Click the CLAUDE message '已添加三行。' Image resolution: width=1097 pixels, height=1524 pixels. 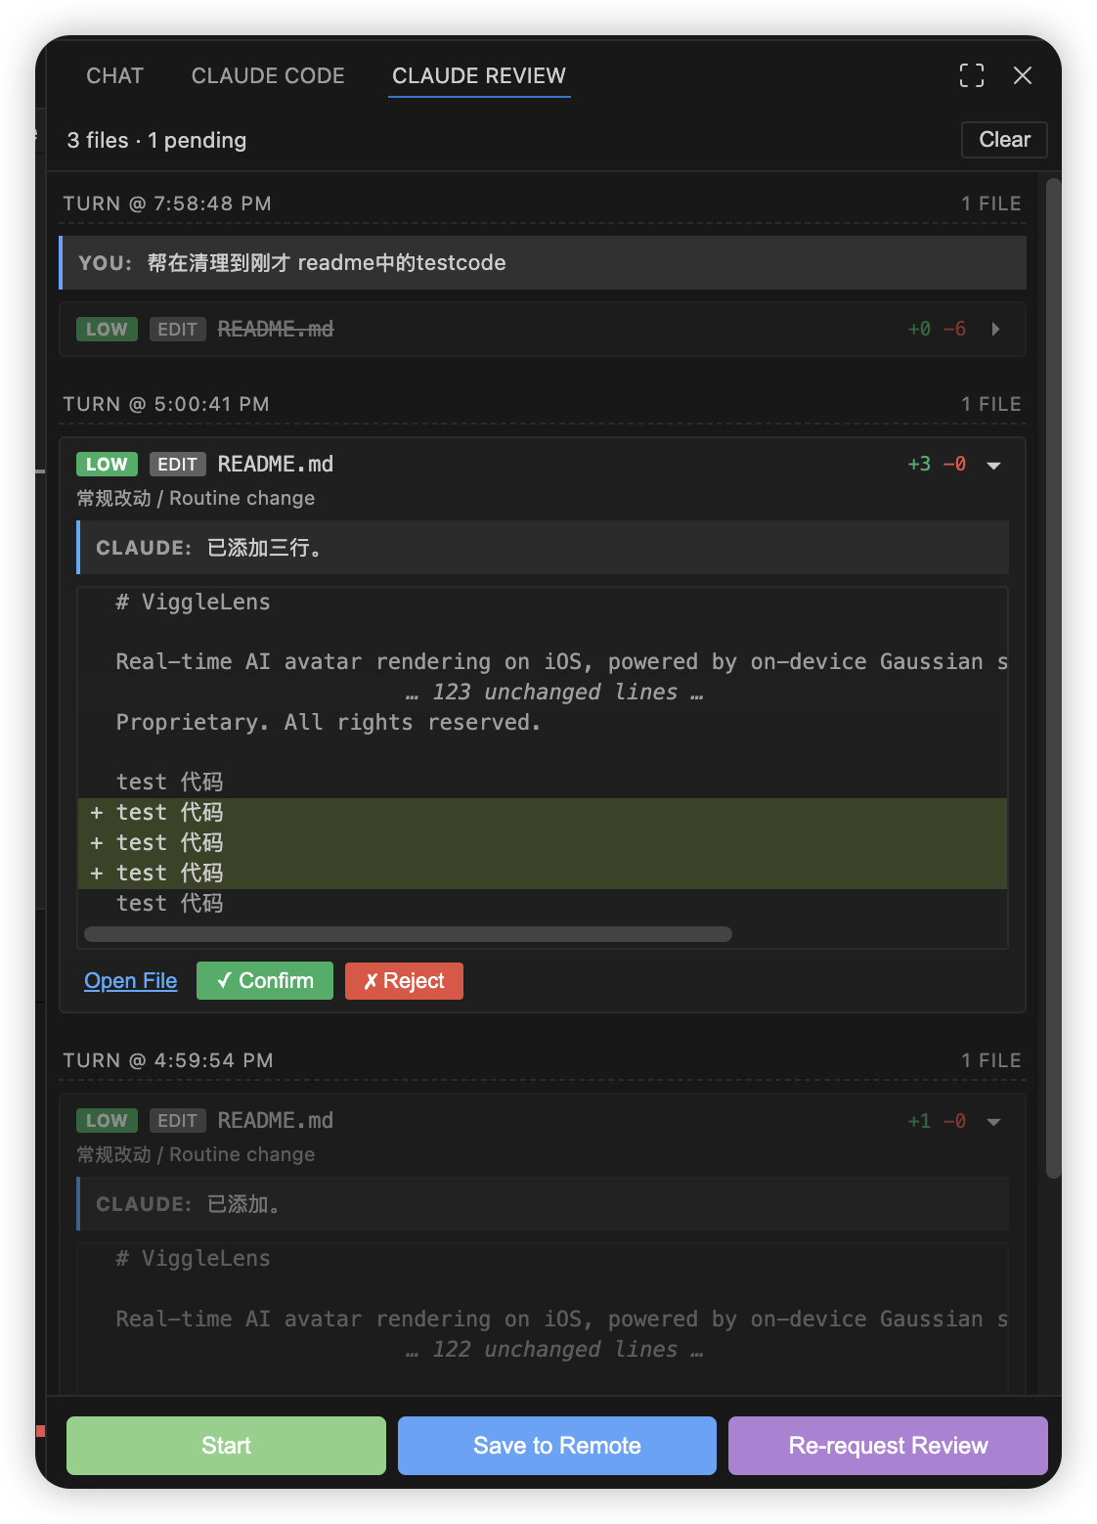tap(543, 548)
